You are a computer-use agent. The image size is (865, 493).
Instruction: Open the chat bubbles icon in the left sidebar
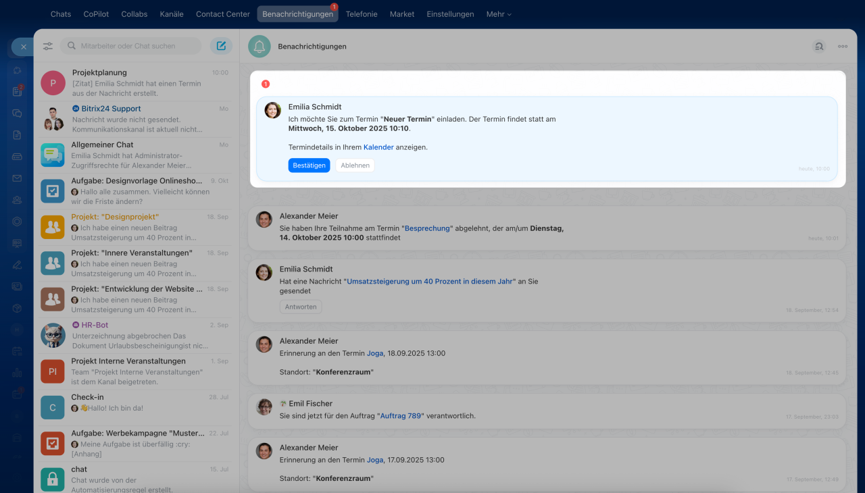point(18,113)
